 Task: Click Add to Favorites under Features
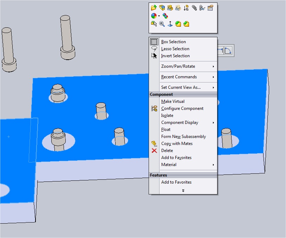tap(183, 182)
